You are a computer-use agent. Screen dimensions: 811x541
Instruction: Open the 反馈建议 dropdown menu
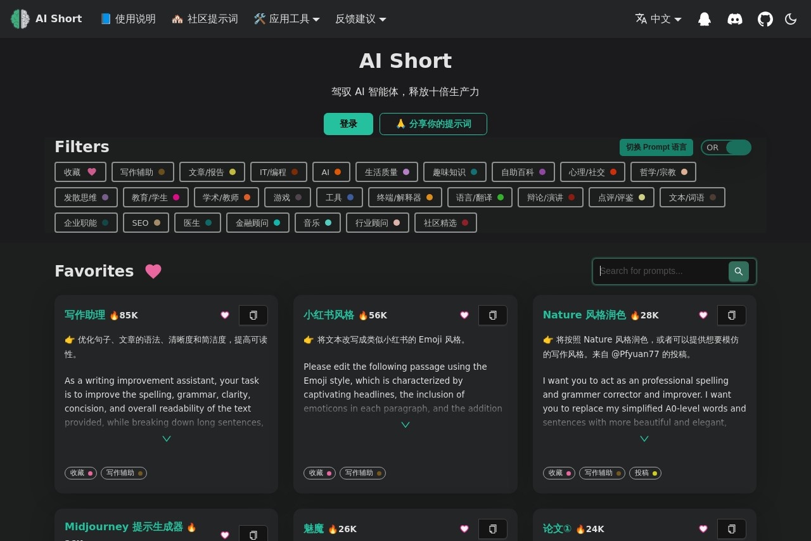coord(361,19)
